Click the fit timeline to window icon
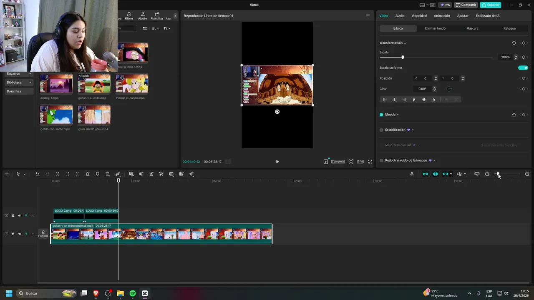This screenshot has width=534, height=300. click(x=477, y=174)
